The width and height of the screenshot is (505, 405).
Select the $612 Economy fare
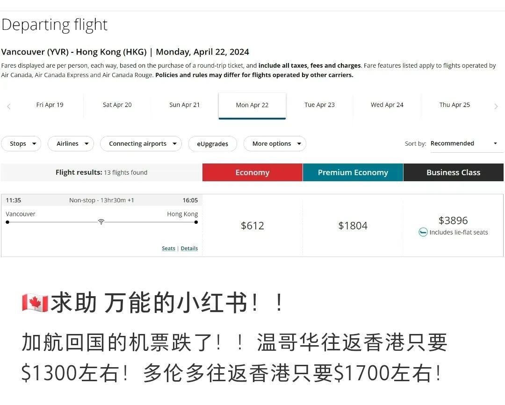coord(252,226)
